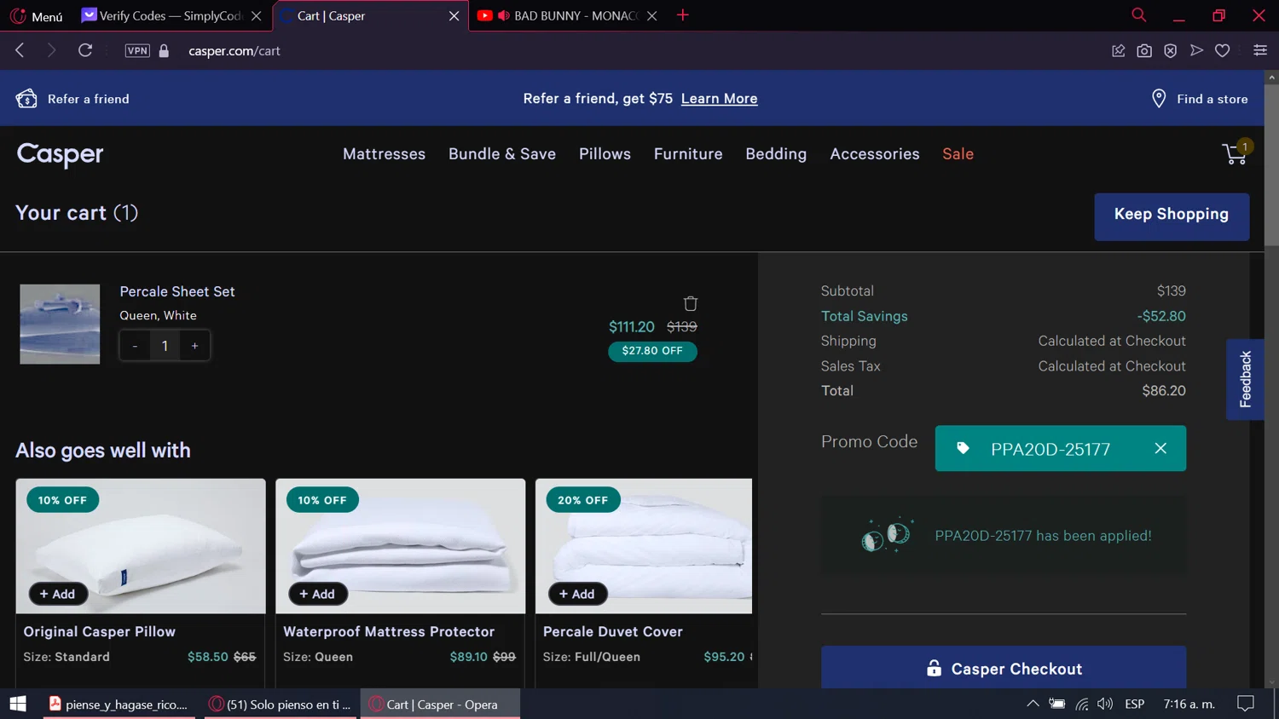Viewport: 1279px width, 719px height.
Task: Increase Percale Sheet Set quantity
Action: tap(195, 346)
